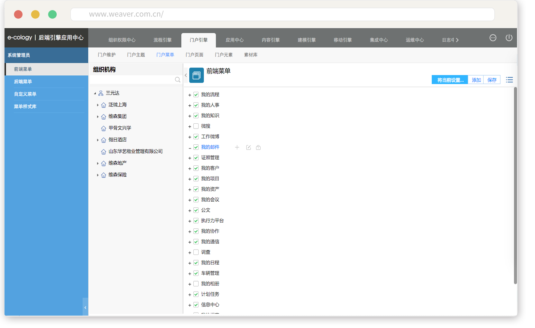
Task: Collapse the 三元达 root tree node
Action: coord(95,93)
